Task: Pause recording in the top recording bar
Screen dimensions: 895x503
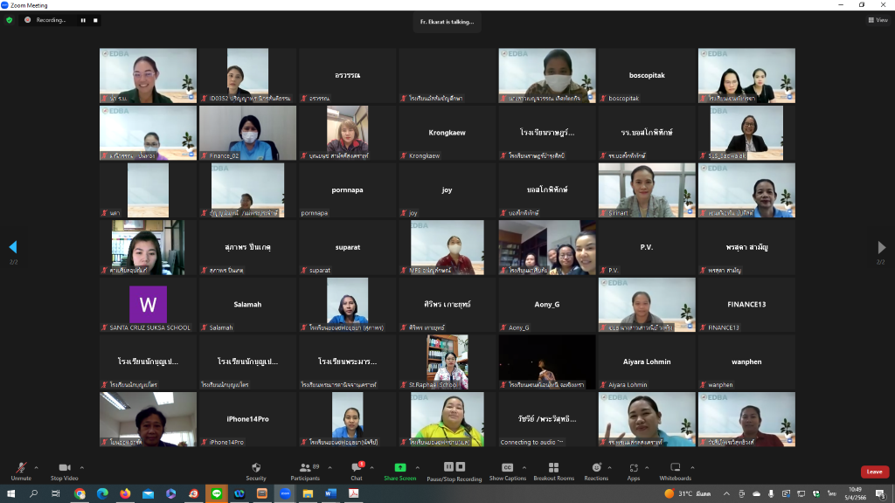Action: (x=83, y=20)
